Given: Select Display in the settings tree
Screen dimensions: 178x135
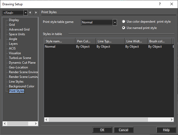Looking at the screenshot, I should (x=14, y=20).
